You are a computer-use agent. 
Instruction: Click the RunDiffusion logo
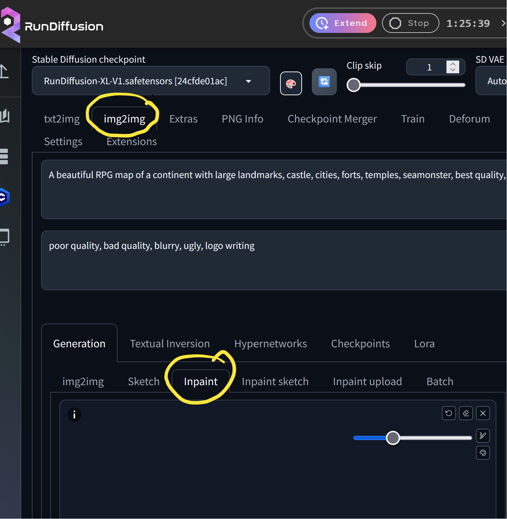52,25
